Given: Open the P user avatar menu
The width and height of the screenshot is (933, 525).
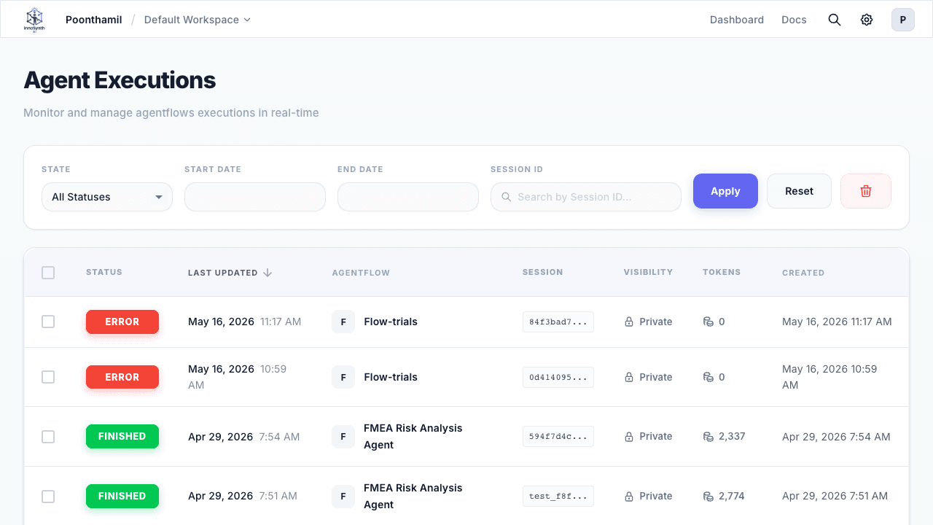Looking at the screenshot, I should 903,20.
